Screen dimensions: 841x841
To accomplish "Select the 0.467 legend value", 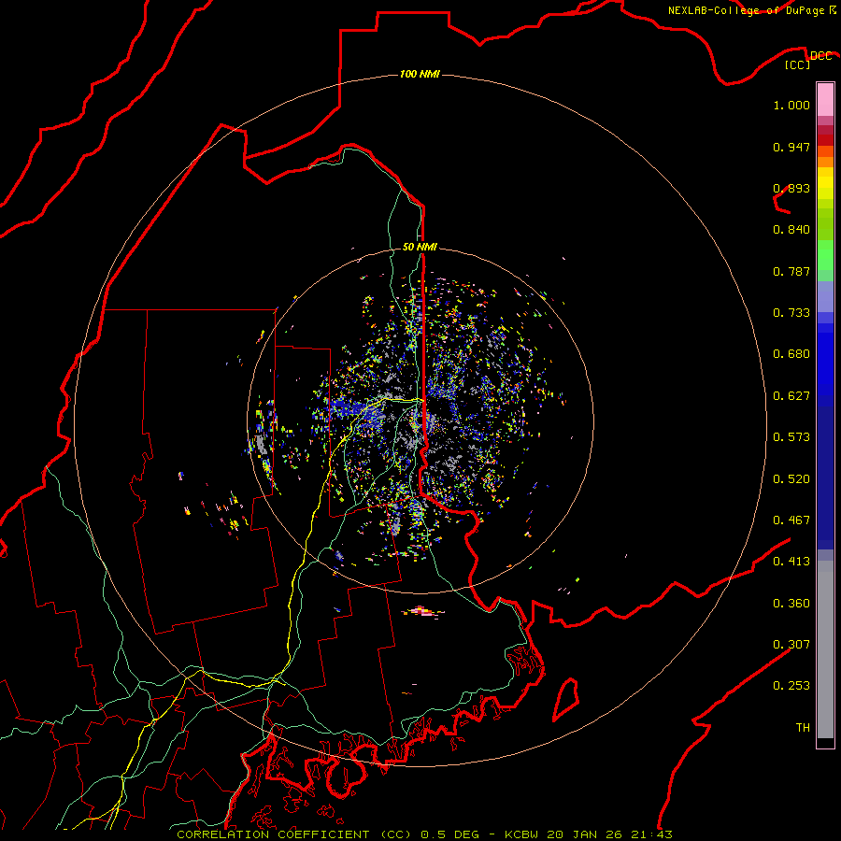I will (791, 520).
